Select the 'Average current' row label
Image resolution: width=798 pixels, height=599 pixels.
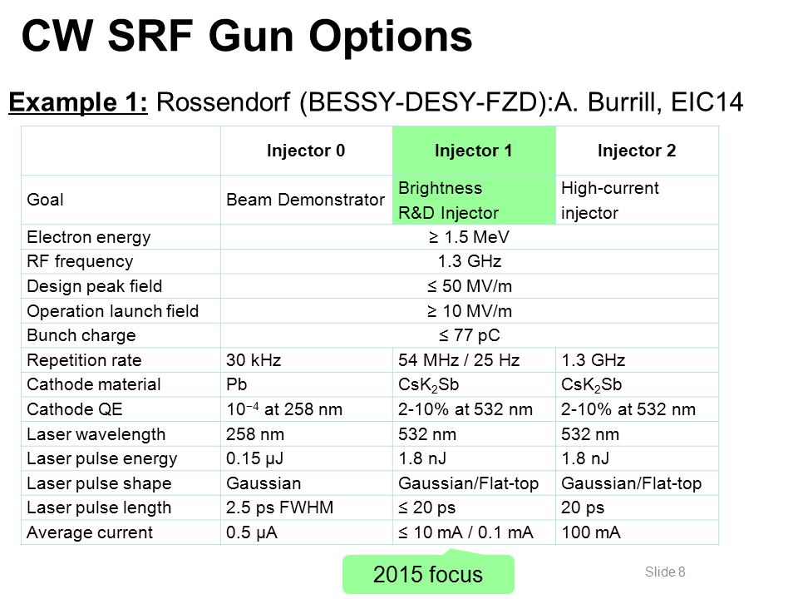tap(90, 532)
